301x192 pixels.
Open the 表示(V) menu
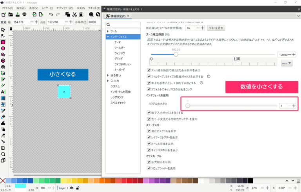(x=34, y=8)
